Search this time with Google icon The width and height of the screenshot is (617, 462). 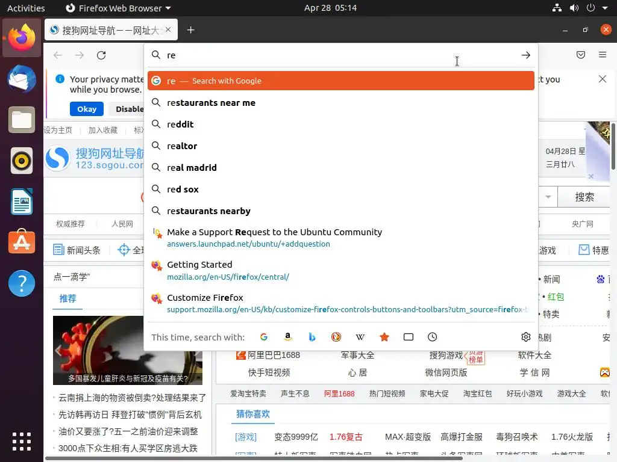pyautogui.click(x=264, y=337)
